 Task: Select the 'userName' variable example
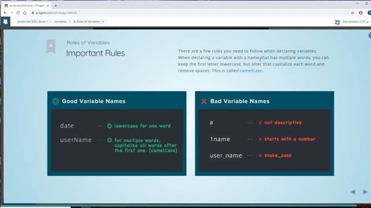76,140
